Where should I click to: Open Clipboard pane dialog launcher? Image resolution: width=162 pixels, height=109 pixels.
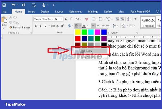[x=31, y=33]
